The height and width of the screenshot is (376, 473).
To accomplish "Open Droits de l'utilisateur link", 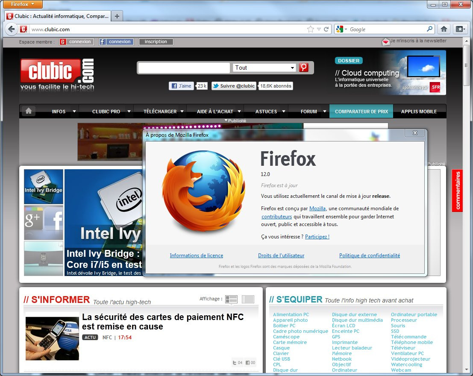I will pos(281,255).
